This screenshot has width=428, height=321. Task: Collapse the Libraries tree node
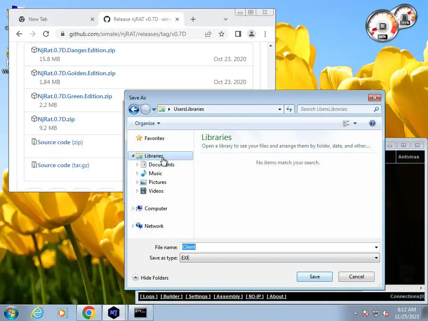point(133,156)
